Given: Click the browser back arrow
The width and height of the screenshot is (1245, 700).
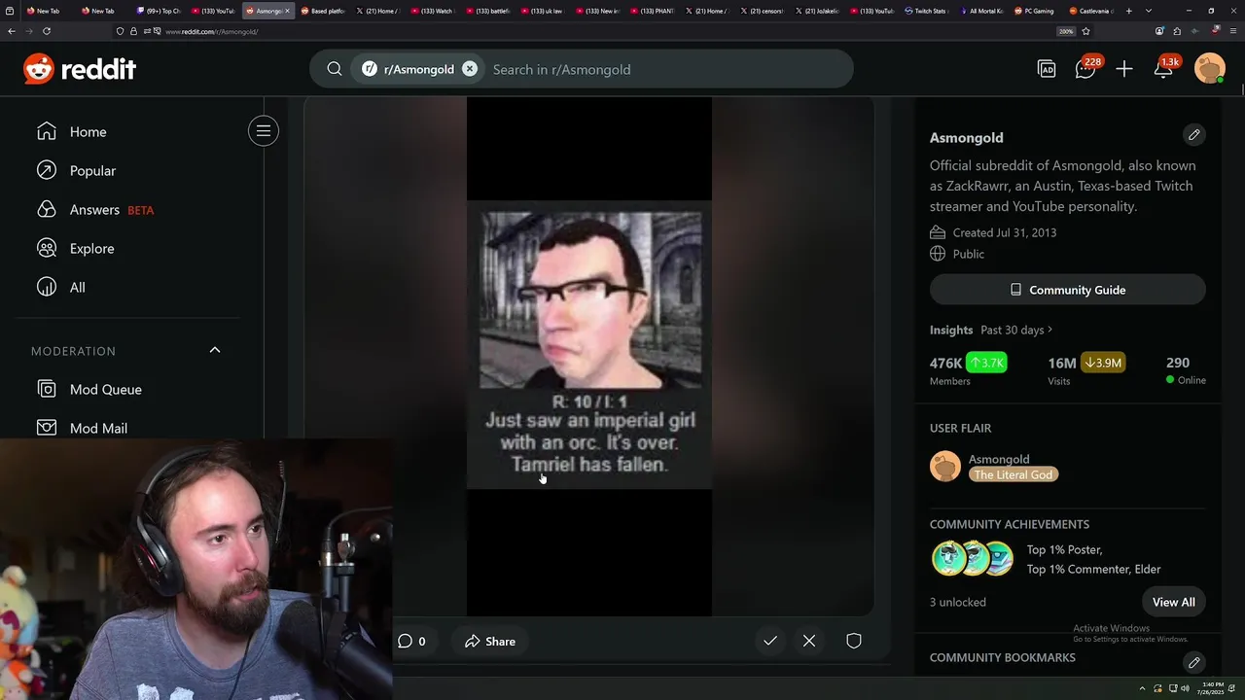Looking at the screenshot, I should click(x=12, y=31).
